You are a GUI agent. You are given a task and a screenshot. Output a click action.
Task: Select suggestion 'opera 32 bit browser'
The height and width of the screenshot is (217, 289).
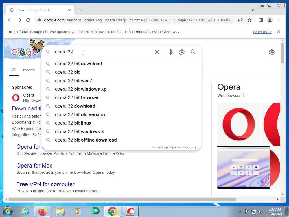pos(122,97)
